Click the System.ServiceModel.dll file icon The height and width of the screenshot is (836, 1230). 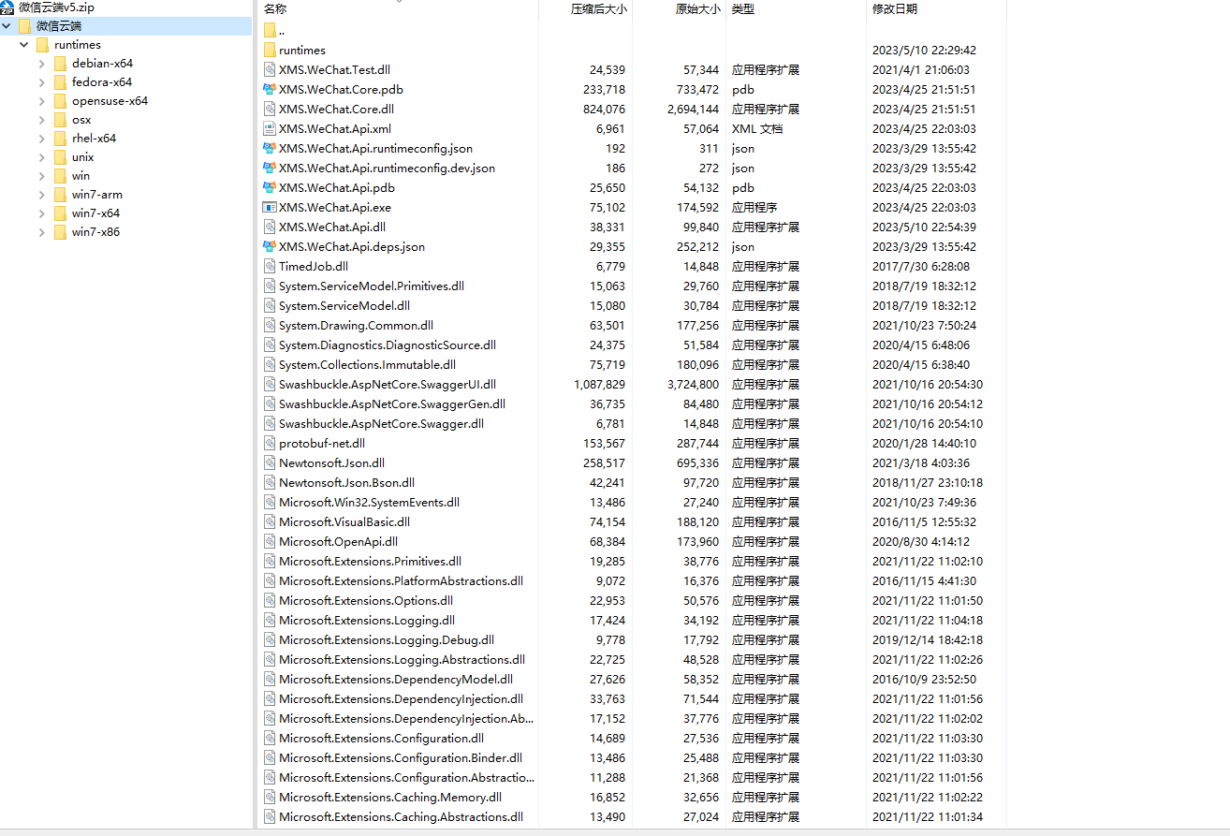coord(270,306)
